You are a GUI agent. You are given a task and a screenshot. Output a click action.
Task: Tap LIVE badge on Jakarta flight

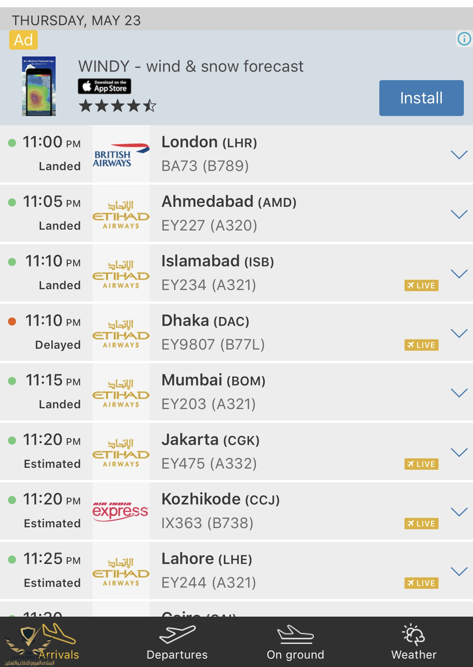tap(421, 464)
